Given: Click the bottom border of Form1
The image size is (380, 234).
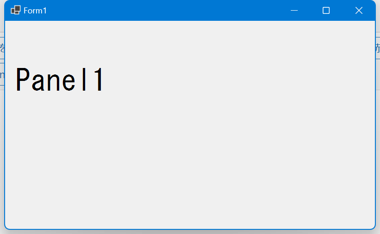Looking at the screenshot, I should tap(190, 229).
